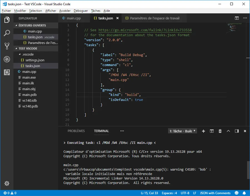Change end of line sequence LF
This screenshot has height=196, width=250.
(195, 193)
